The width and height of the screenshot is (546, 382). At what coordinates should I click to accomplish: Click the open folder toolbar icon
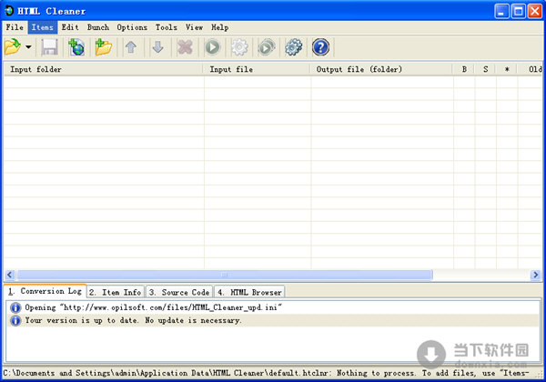(x=14, y=47)
